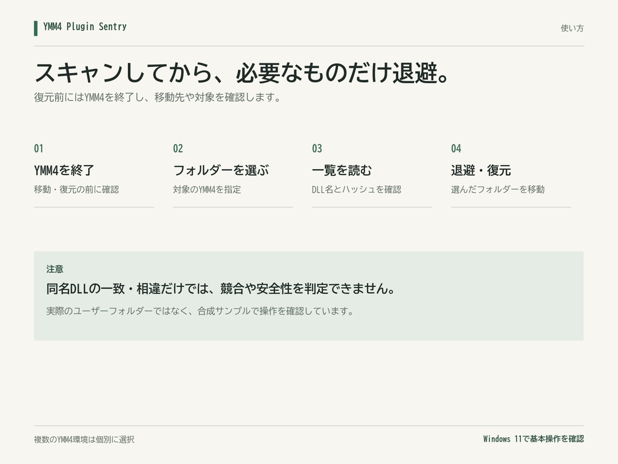618x464 pixels.
Task: Click the notice text 実際のユーザーフォルダーではなく
Action: coord(200,311)
